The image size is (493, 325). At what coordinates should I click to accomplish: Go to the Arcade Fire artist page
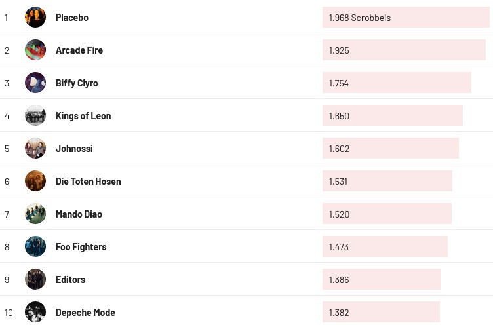[x=79, y=50]
